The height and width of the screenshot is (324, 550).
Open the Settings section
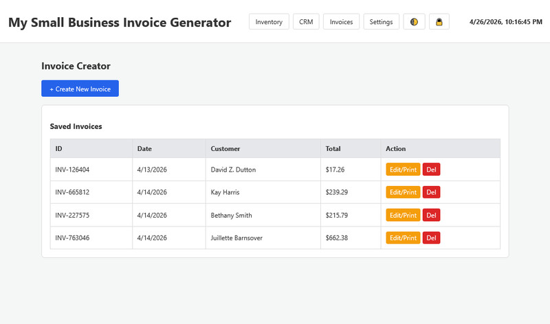pyautogui.click(x=381, y=22)
